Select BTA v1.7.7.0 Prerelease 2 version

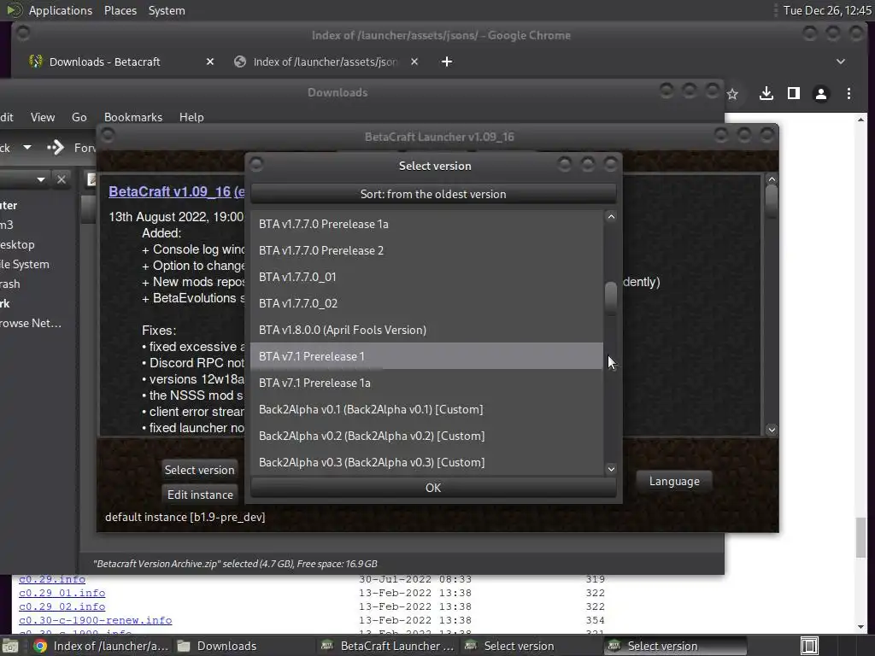pos(426,250)
